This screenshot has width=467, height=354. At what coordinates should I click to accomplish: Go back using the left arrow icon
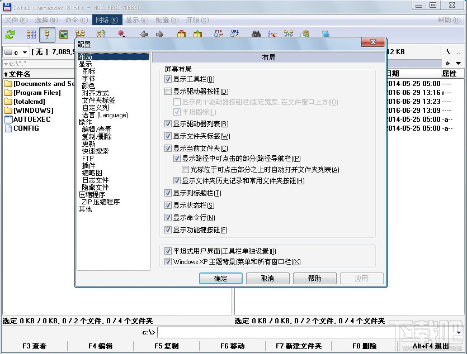tap(144, 34)
